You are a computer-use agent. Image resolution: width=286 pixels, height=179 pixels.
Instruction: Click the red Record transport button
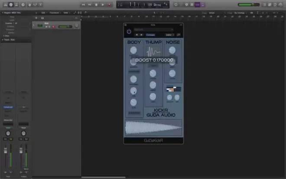(109, 5)
